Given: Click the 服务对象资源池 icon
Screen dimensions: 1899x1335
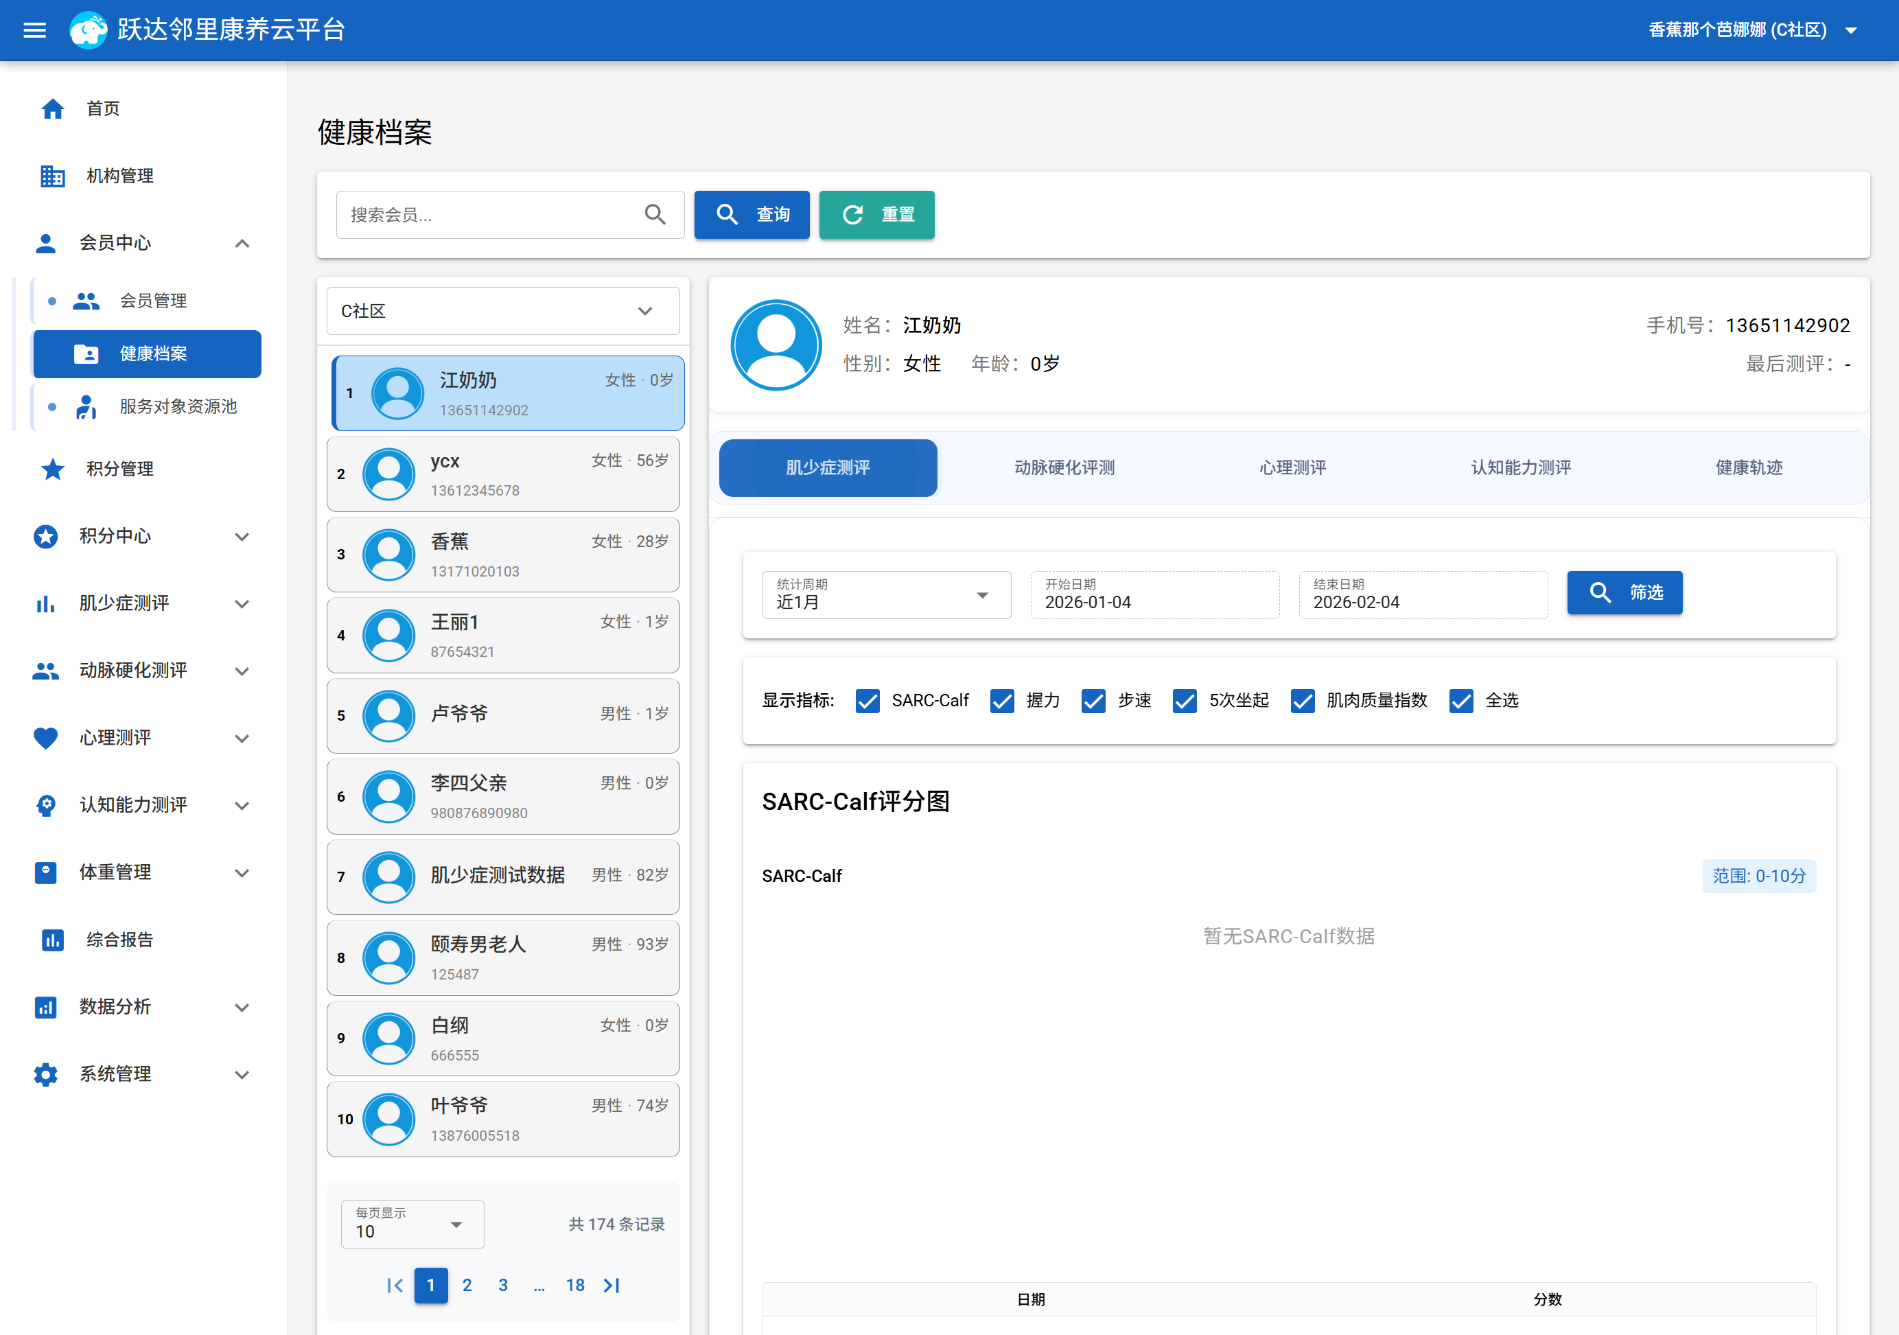Looking at the screenshot, I should tap(86, 407).
